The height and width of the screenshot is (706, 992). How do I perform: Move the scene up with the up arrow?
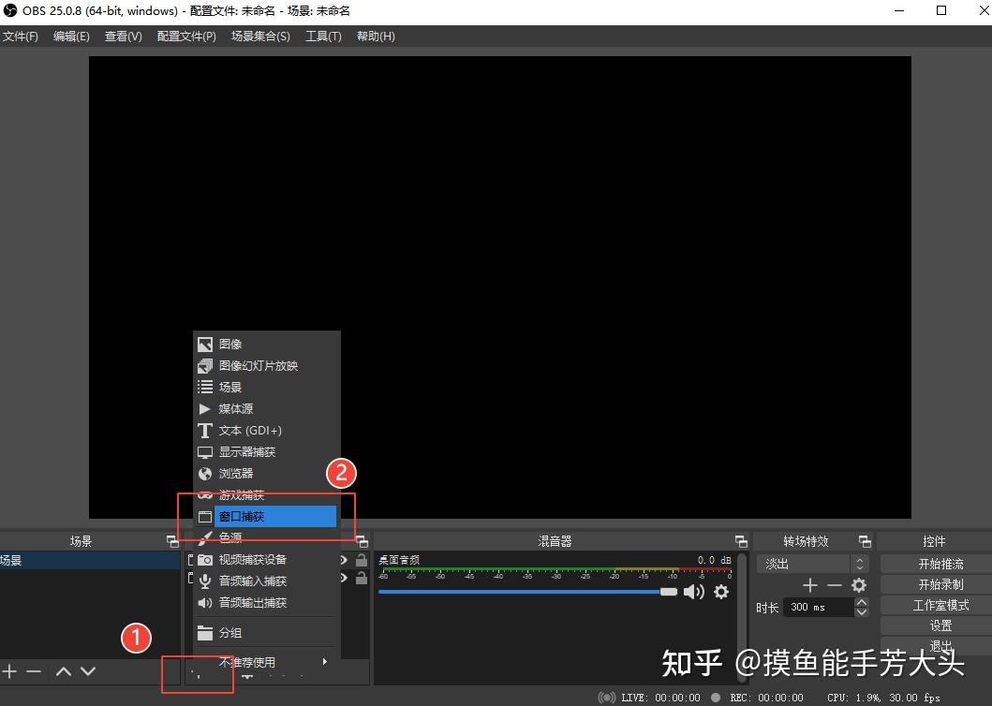click(64, 671)
